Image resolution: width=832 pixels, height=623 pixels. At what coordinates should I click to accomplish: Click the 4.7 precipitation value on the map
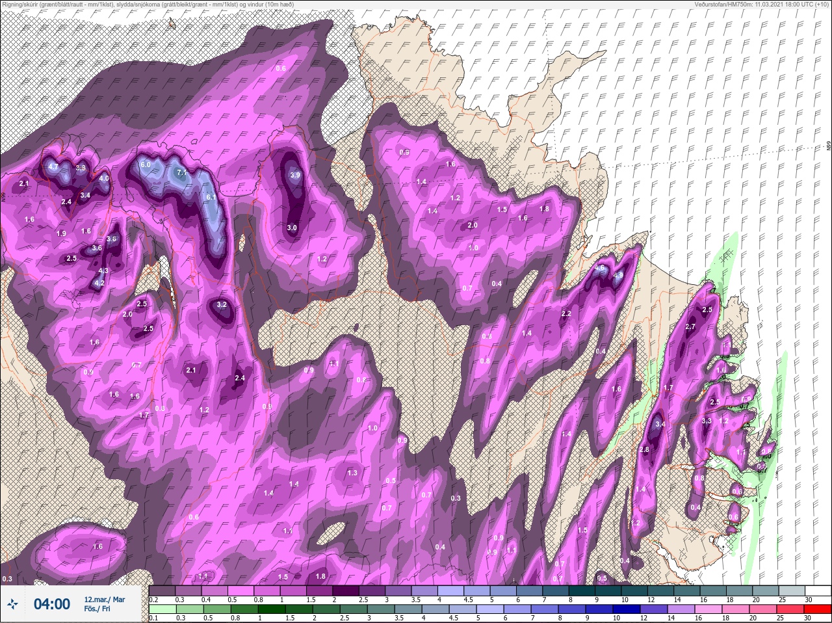pos(53,167)
